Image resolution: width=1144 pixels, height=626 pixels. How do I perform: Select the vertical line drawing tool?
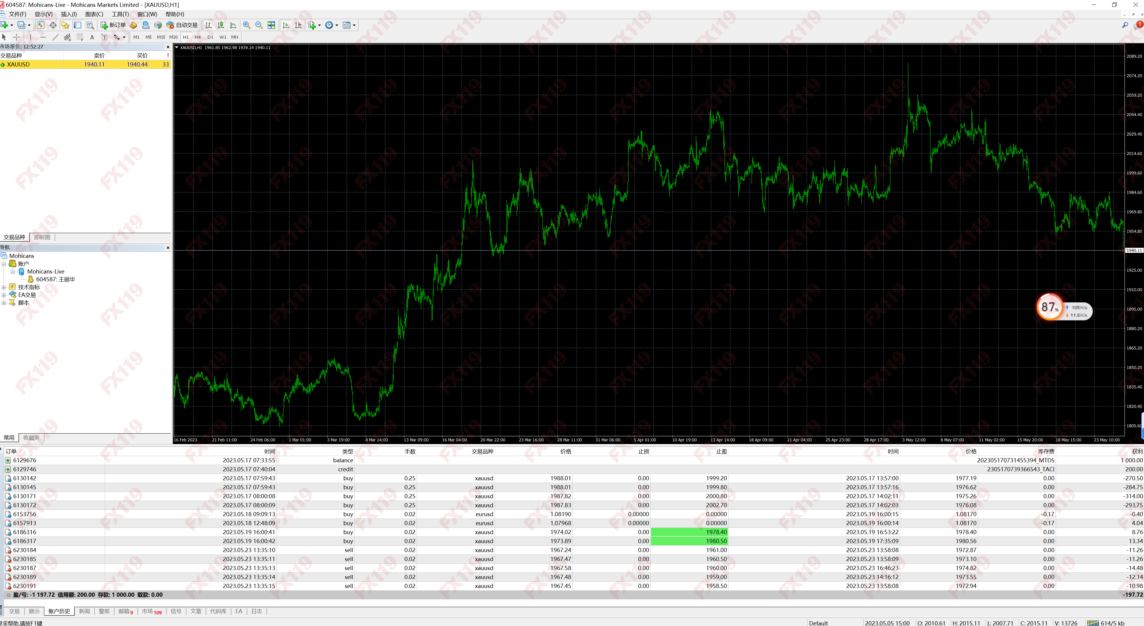(31, 37)
